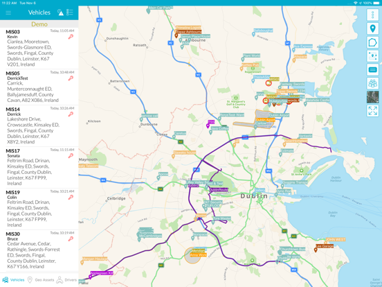
Task: Tap the Anna Work circular geofence
Action: coord(192,256)
